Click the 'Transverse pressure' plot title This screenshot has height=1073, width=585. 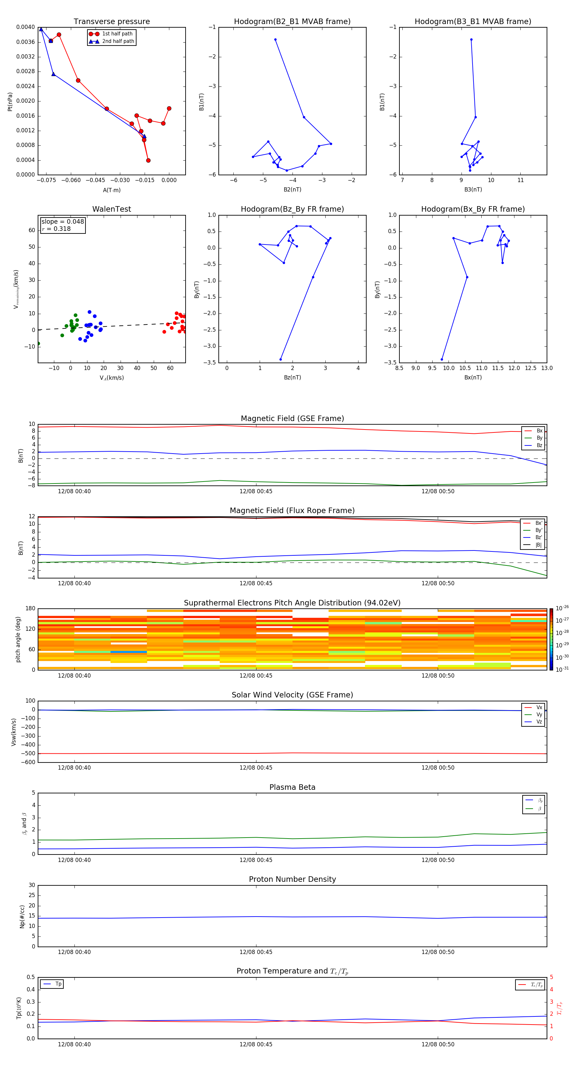(111, 21)
